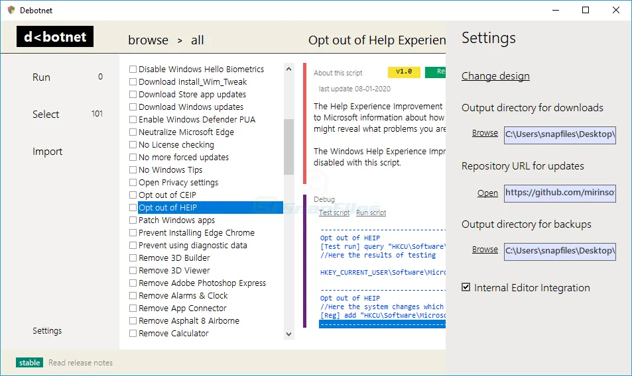Click the Run script link
632x376 pixels.
click(x=371, y=212)
